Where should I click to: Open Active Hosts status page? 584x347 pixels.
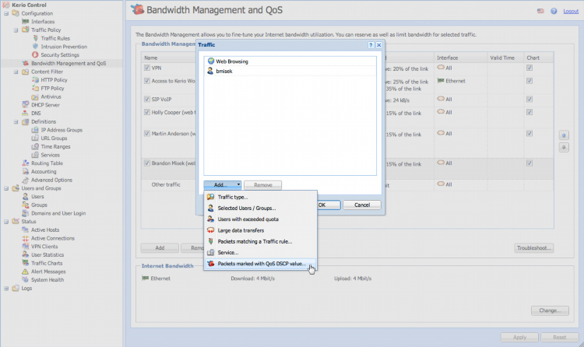[45, 230]
